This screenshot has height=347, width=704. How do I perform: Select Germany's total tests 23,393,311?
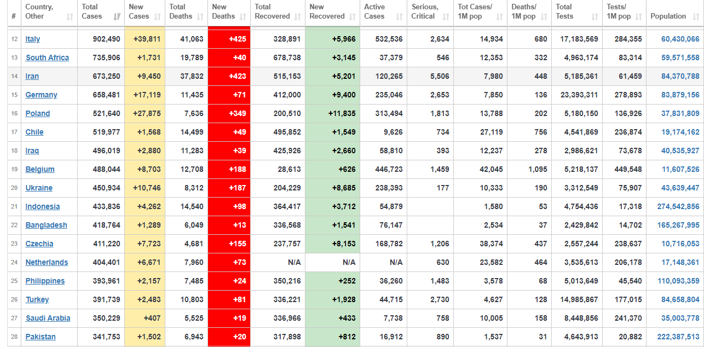point(576,95)
